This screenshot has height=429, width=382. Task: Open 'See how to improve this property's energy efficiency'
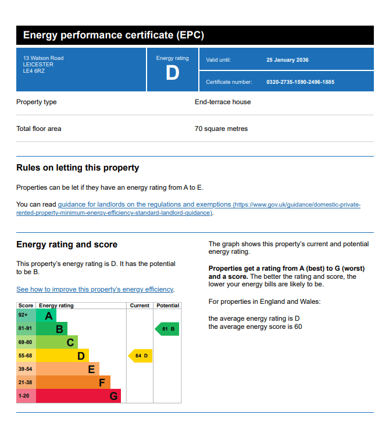[95, 289]
